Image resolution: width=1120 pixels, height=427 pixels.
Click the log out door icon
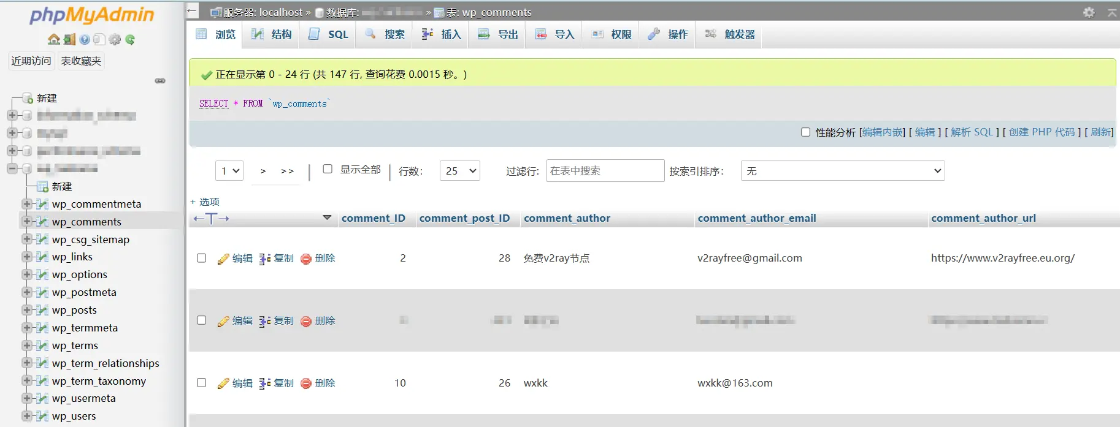click(x=69, y=39)
